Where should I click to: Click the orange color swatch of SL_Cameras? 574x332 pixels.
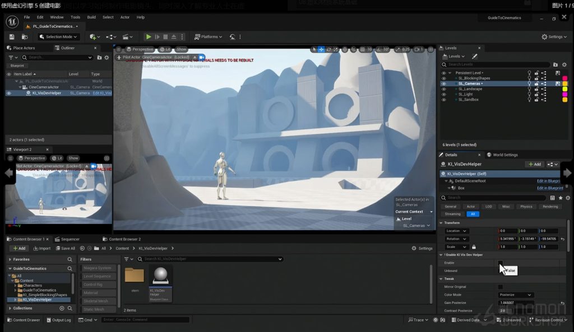(x=565, y=84)
